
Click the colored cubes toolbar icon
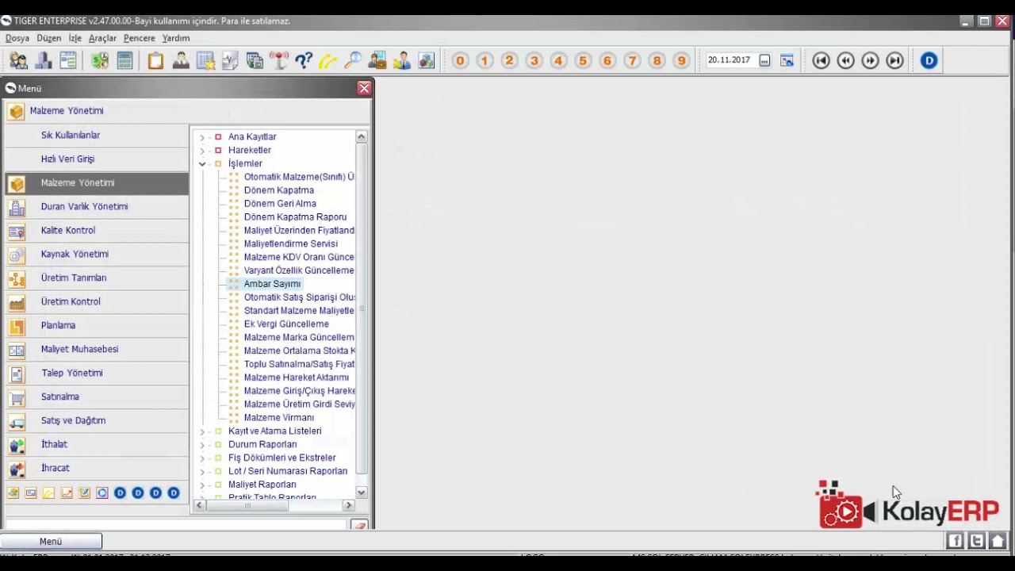427,60
